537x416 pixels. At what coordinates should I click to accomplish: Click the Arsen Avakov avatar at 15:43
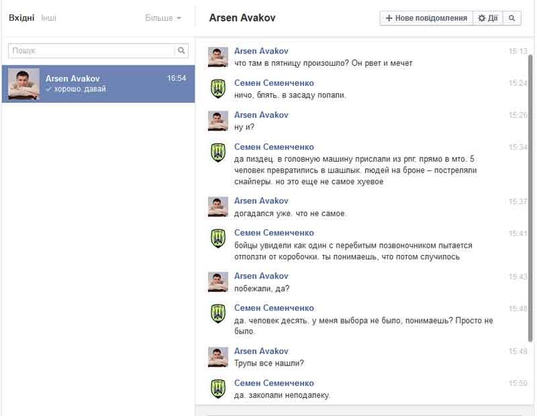click(217, 282)
